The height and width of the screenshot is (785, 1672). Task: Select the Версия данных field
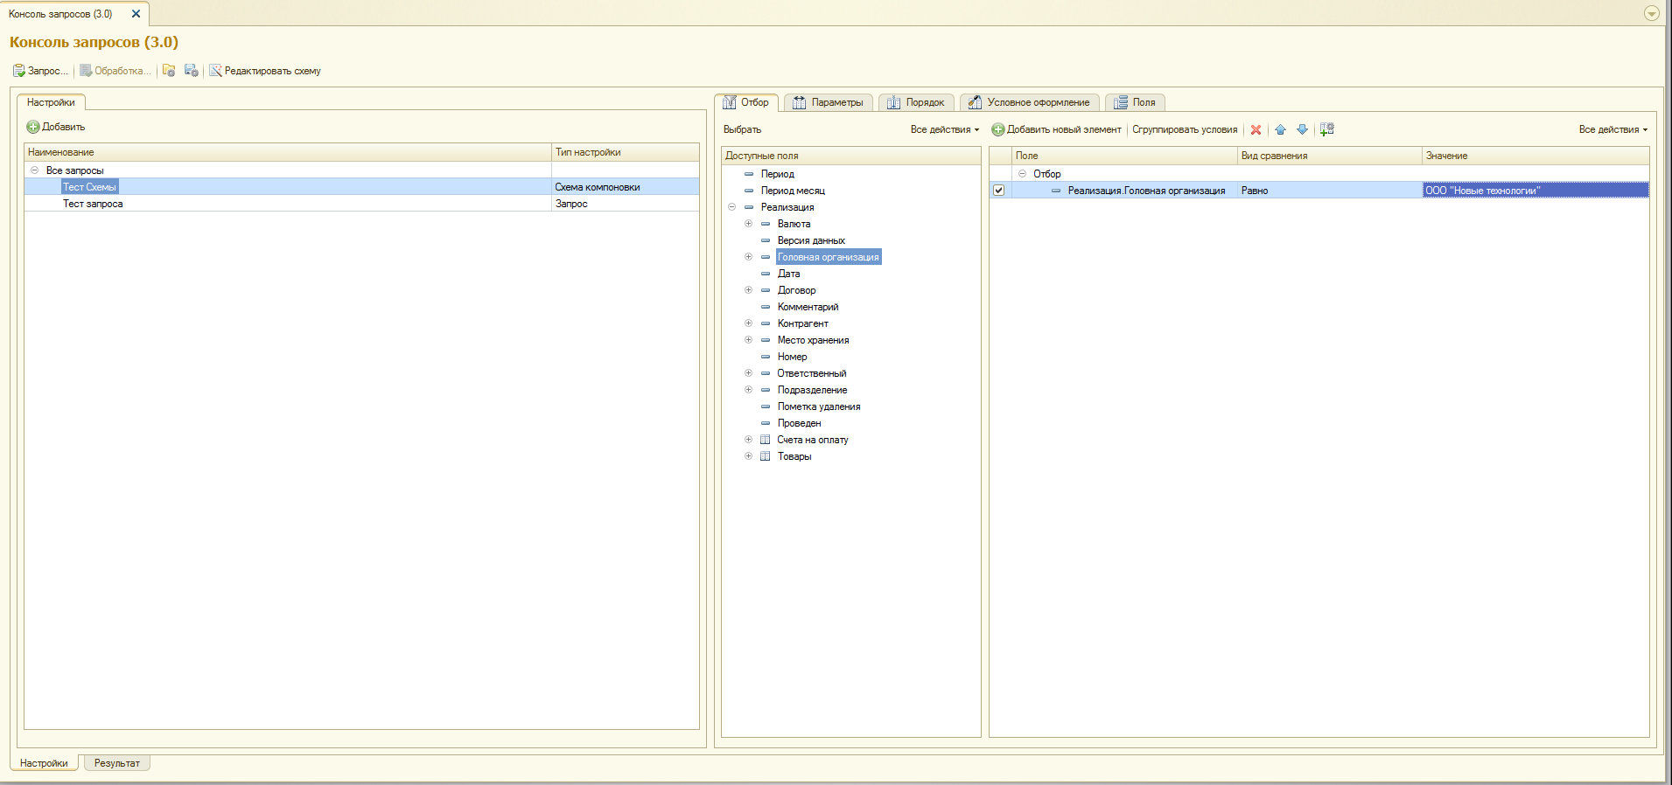coord(811,240)
